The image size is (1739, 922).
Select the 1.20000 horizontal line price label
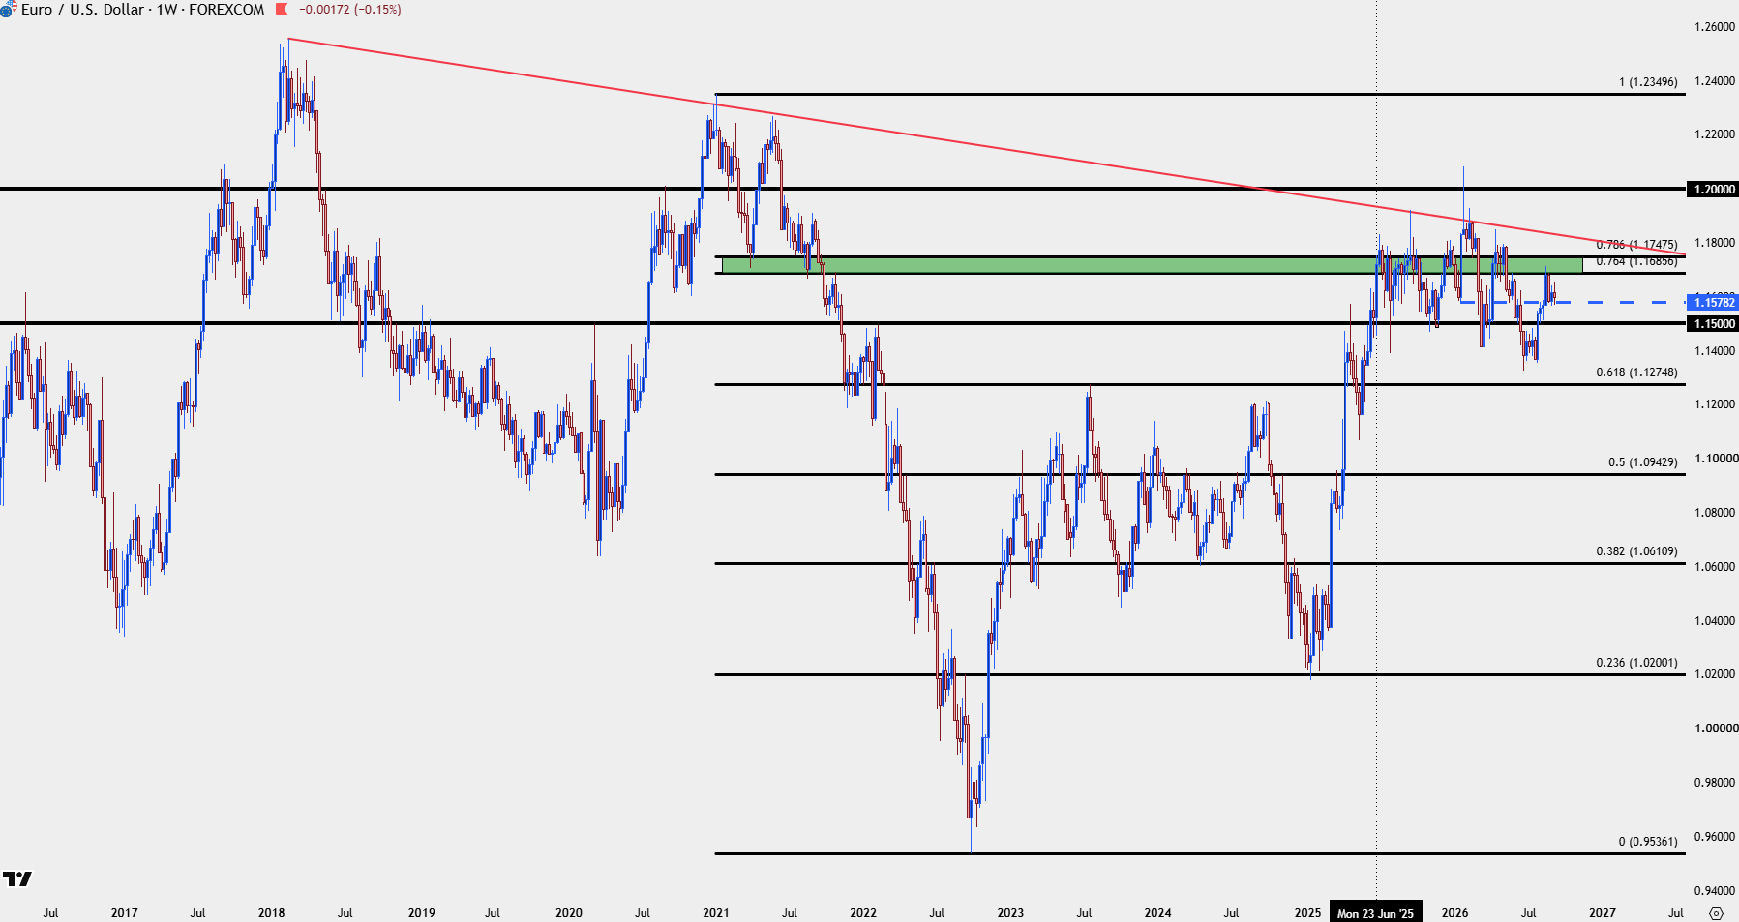point(1712,189)
